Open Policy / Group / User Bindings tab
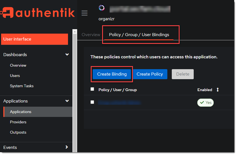The image size is (237, 155). coord(139,35)
